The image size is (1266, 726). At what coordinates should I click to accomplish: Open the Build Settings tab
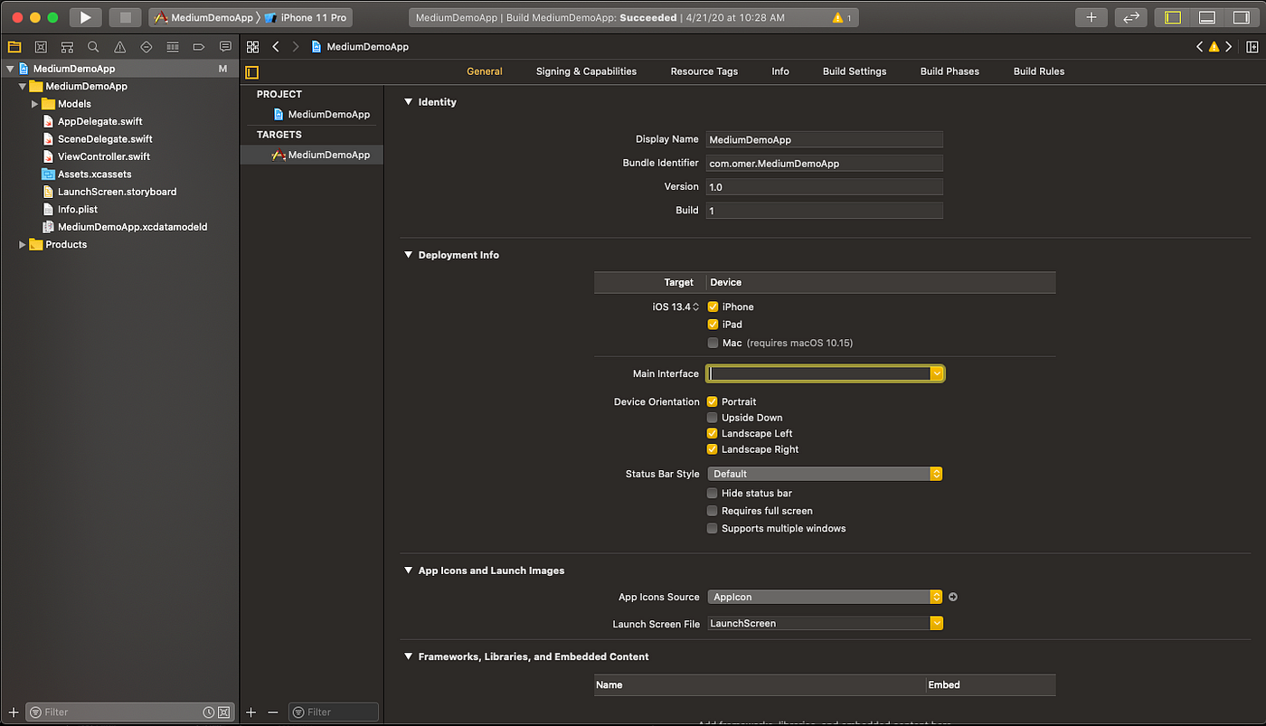coord(854,71)
